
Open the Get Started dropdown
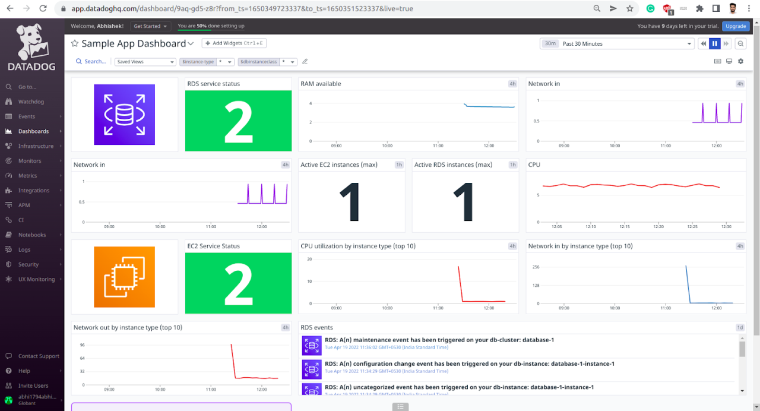click(x=151, y=26)
